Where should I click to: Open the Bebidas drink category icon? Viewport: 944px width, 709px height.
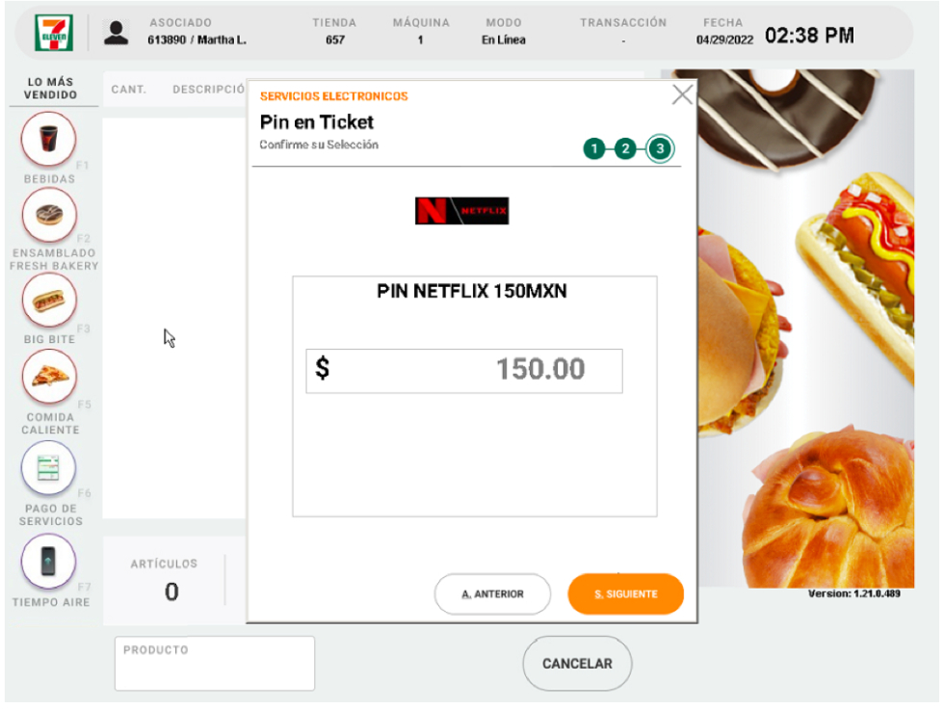pos(49,140)
